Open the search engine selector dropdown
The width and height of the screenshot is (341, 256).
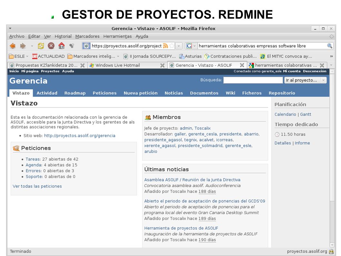[194, 46]
